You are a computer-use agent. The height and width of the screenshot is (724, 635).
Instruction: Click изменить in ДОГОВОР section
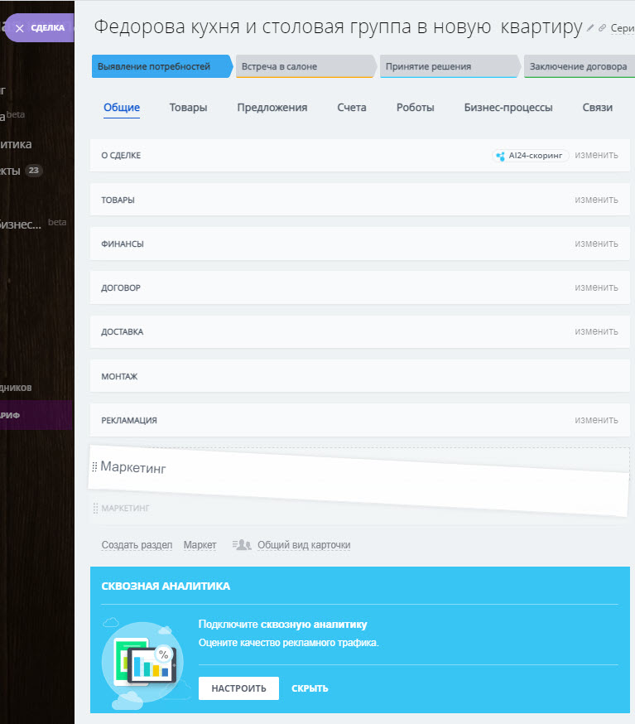pyautogui.click(x=596, y=287)
